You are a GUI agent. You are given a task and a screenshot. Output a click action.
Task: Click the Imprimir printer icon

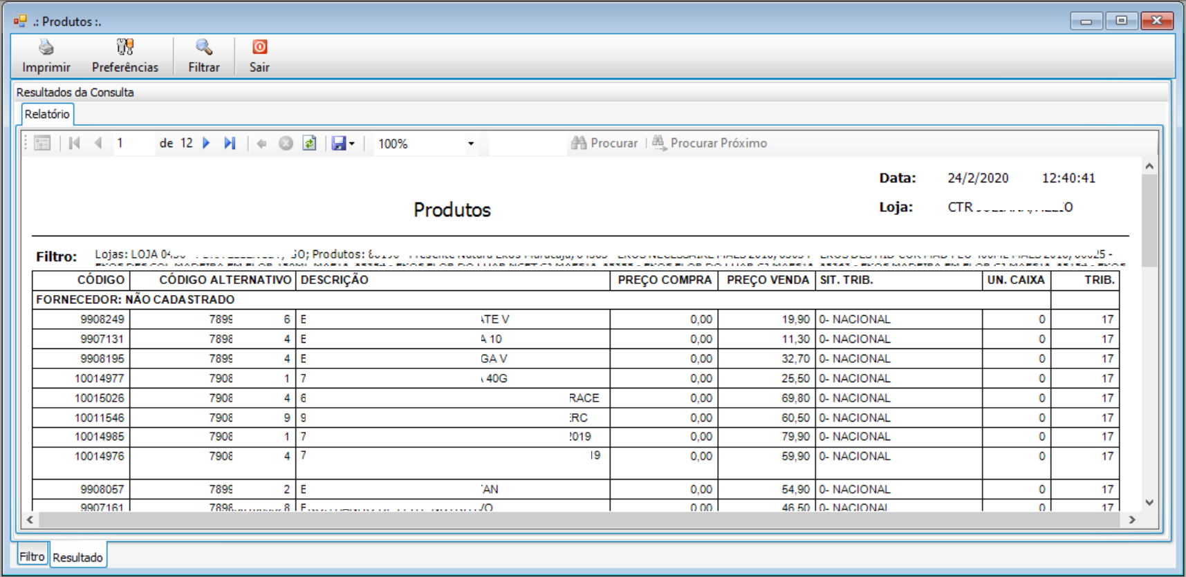coord(46,47)
